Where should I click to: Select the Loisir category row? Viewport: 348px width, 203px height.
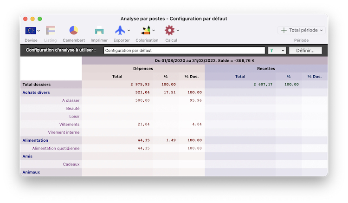click(51, 117)
